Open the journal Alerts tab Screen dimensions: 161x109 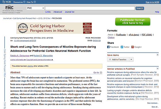pyautogui.click(x=87, y=33)
